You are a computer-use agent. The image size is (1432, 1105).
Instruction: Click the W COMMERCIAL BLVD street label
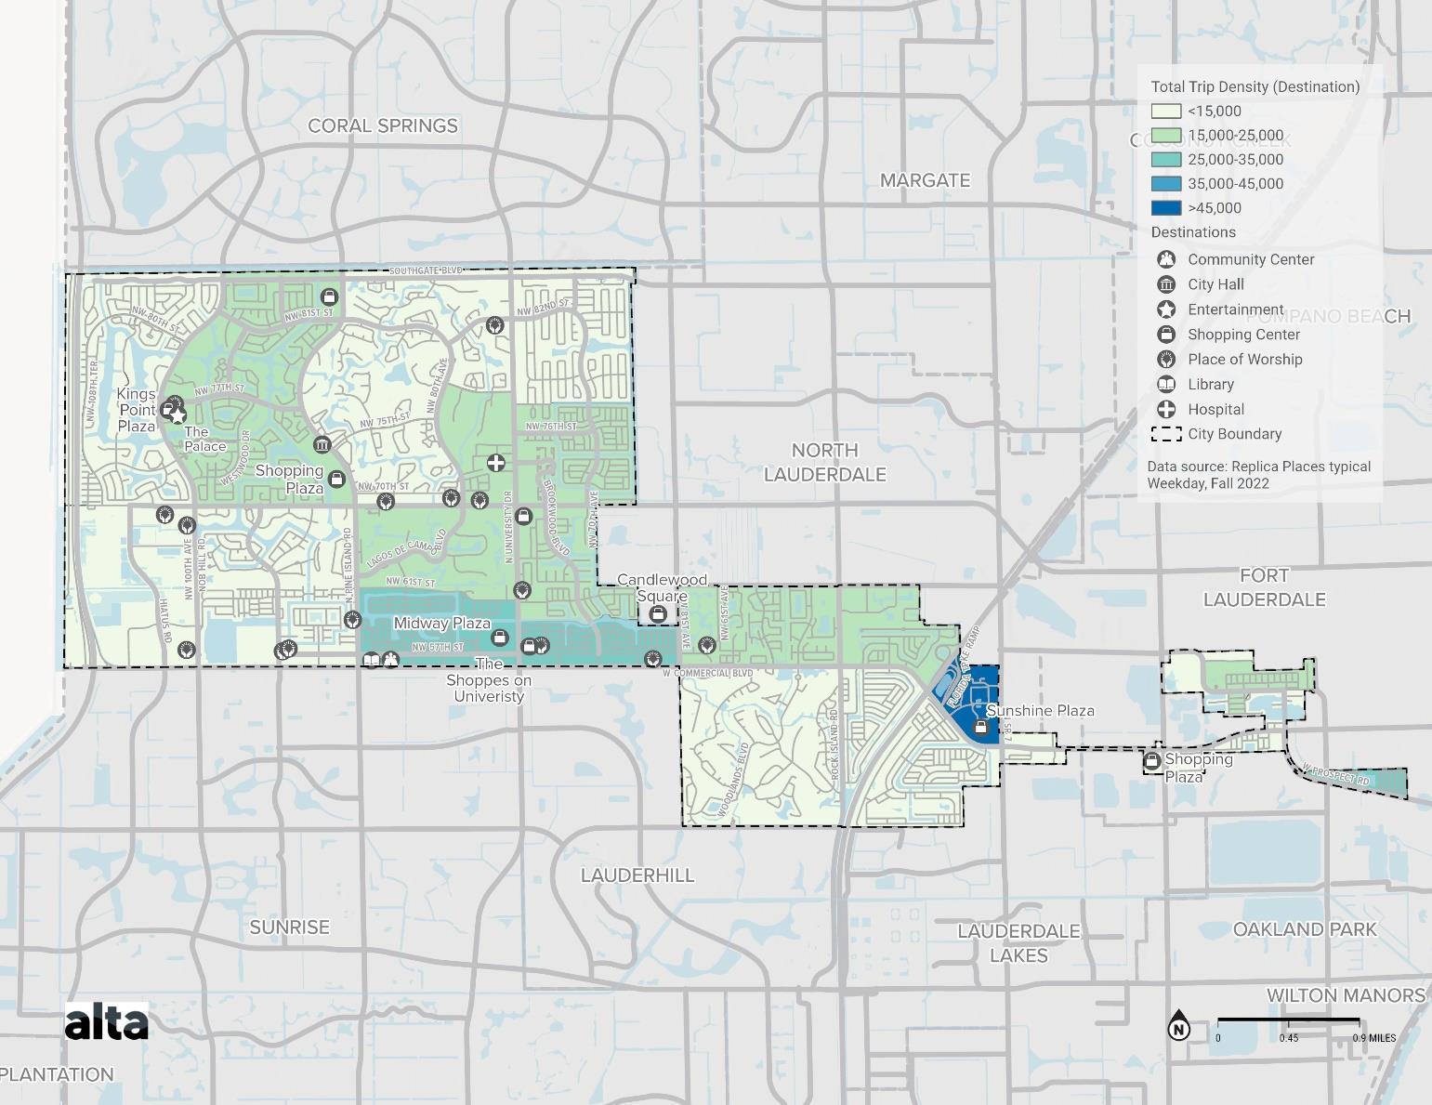[707, 673]
